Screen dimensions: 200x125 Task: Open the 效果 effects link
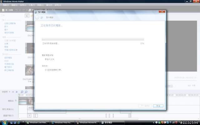click(6, 44)
